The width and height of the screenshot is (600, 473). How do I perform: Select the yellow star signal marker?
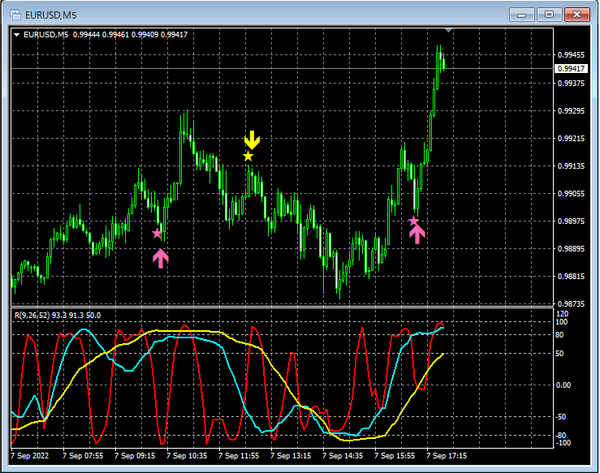pos(248,156)
